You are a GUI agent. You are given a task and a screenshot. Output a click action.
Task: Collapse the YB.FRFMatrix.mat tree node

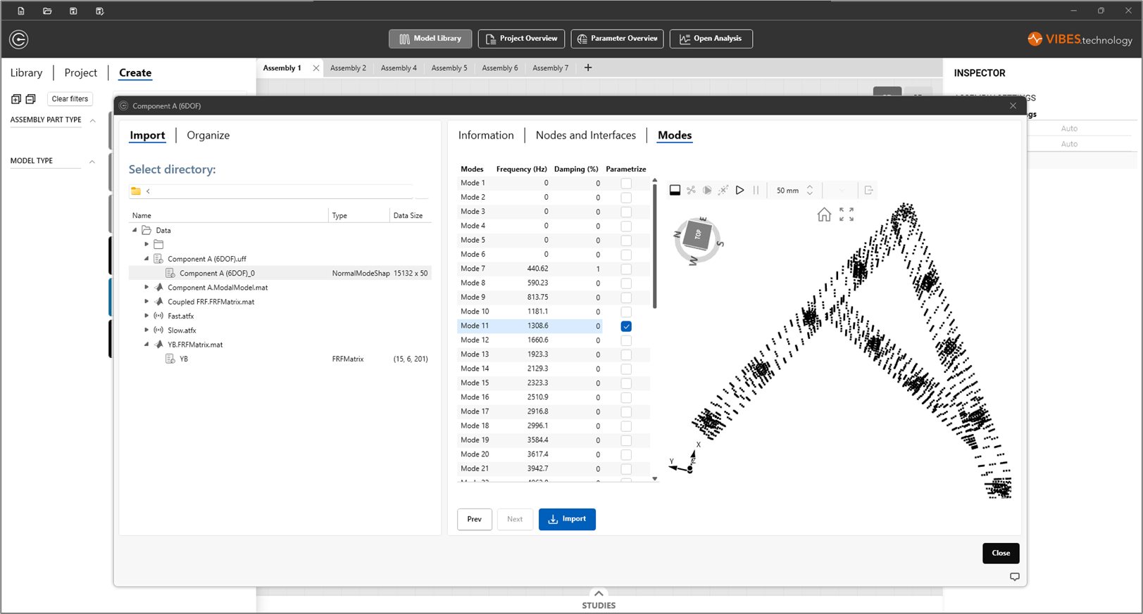pos(146,345)
